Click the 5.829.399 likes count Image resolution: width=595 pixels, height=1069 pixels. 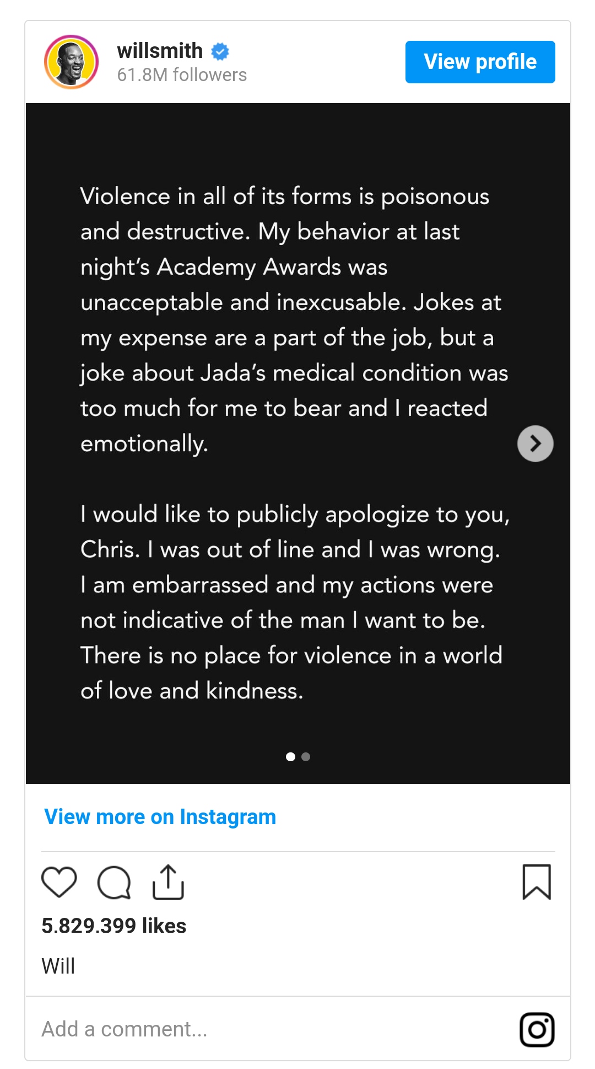point(114,926)
